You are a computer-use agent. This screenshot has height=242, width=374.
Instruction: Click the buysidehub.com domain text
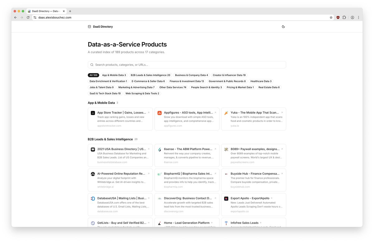coord(240,187)
